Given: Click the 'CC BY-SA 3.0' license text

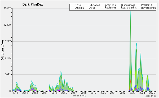Looking at the screenshot, I should coord(151,96).
